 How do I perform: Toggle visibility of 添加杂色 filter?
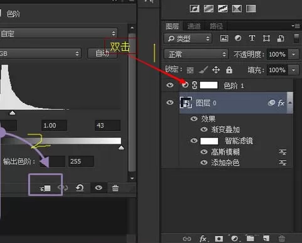coord(204,163)
